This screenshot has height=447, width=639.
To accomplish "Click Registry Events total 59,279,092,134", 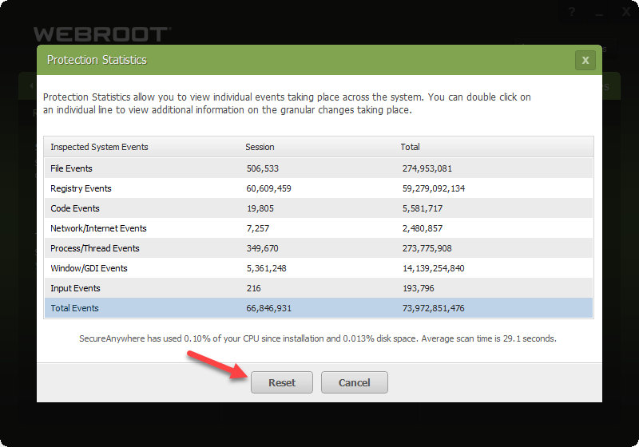I will pyautogui.click(x=434, y=188).
